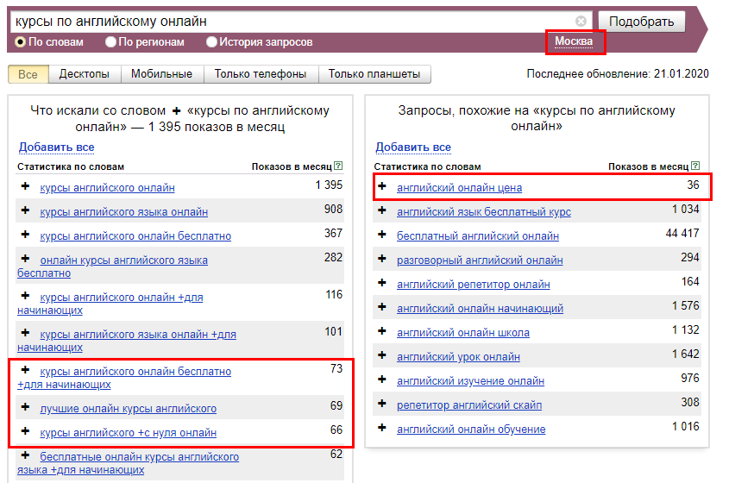Add 'курсы английского языка онлайн' with plus icon
Viewport: 754px width, 483px height.
click(26, 210)
